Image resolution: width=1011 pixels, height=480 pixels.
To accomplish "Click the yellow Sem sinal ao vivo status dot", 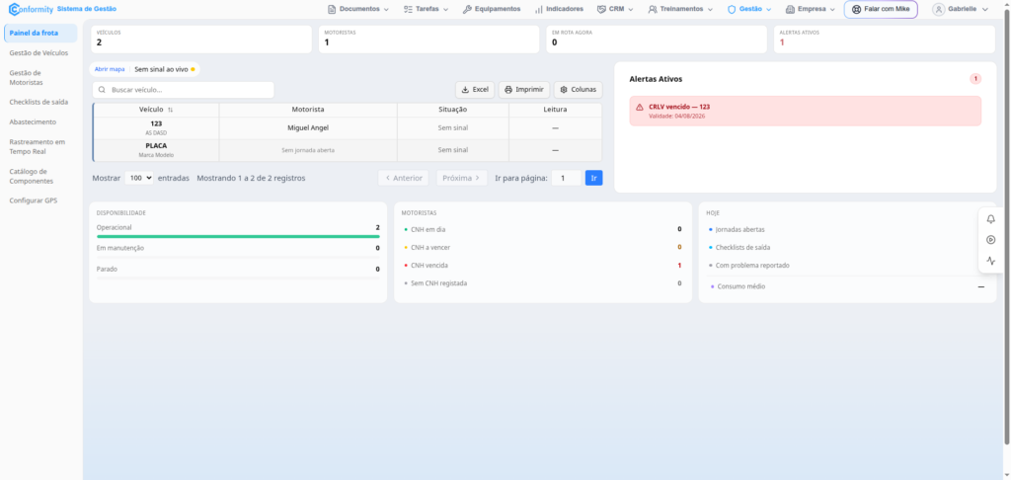I will 193,69.
